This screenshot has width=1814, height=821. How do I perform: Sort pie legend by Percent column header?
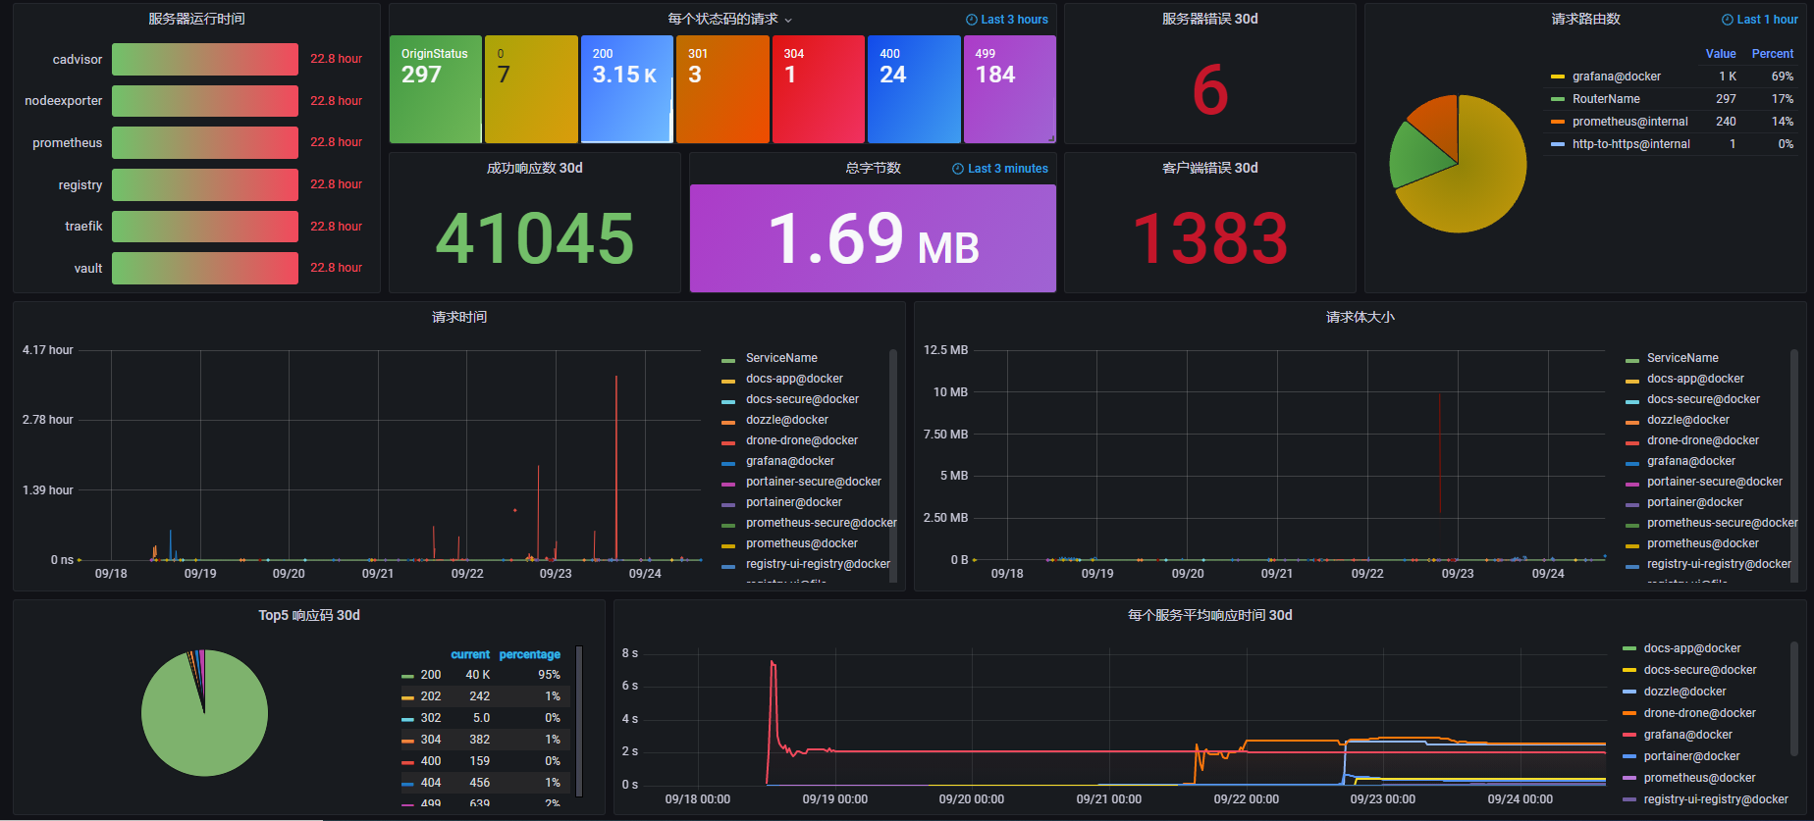click(1773, 54)
